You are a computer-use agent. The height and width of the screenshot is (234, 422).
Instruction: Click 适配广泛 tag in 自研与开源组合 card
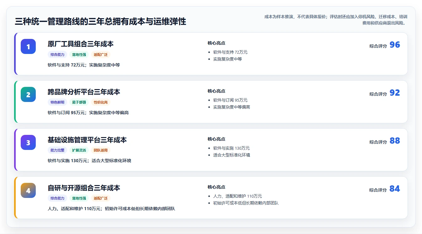pos(101,198)
